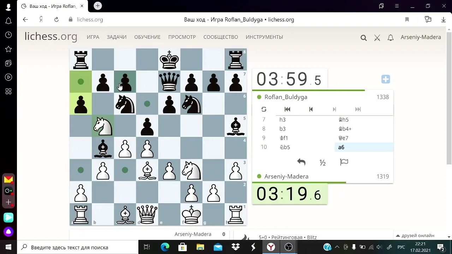Open Alice assistant purple icon
The height and width of the screenshot is (254, 452).
8,232
